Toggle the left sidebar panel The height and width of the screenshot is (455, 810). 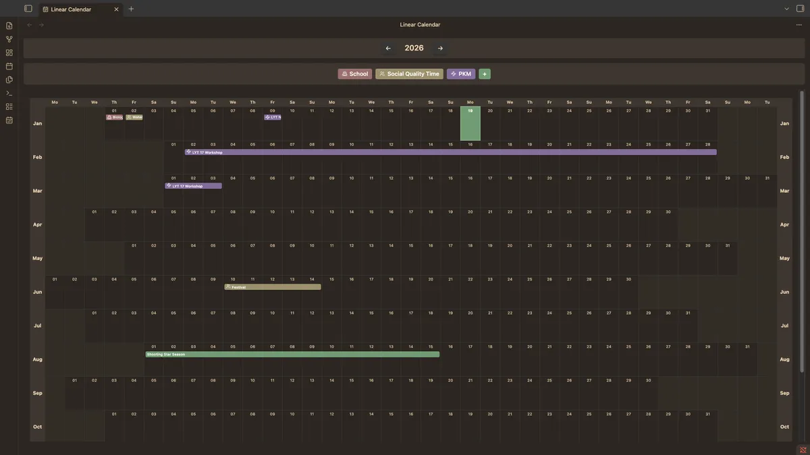coord(28,9)
